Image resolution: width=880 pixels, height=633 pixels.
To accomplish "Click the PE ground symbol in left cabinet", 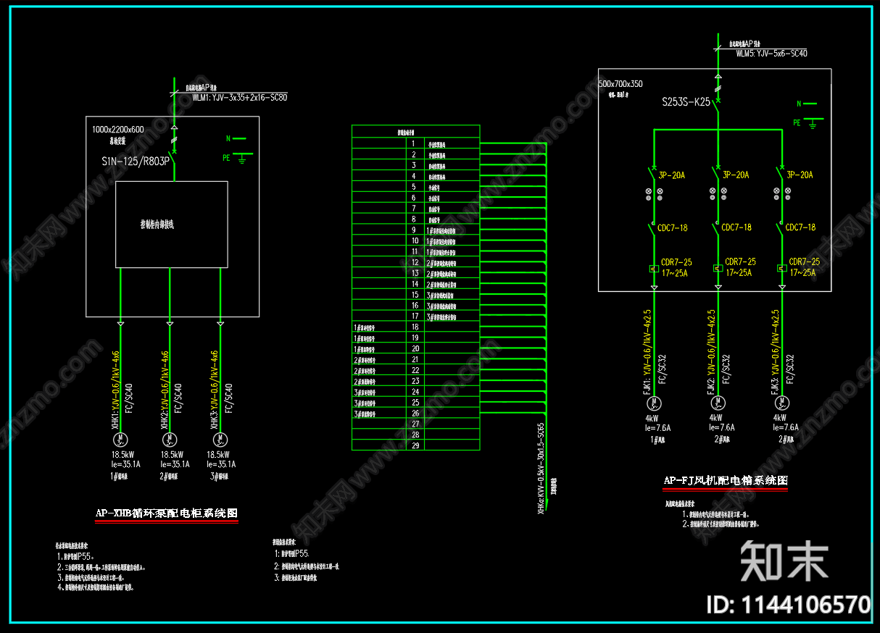I will (242, 157).
